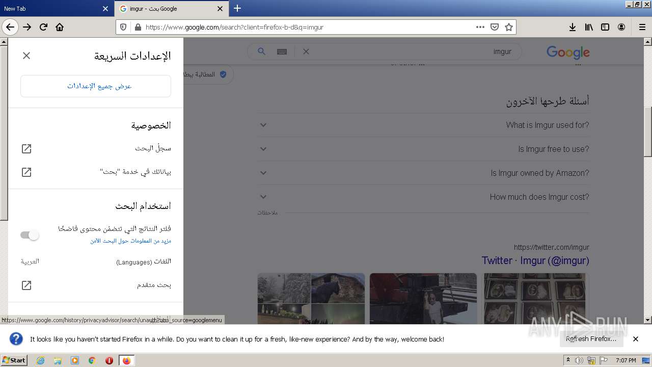Screen dimensions: 652x367
Task: Open the red truck tweet thumbnail
Action: [423, 298]
